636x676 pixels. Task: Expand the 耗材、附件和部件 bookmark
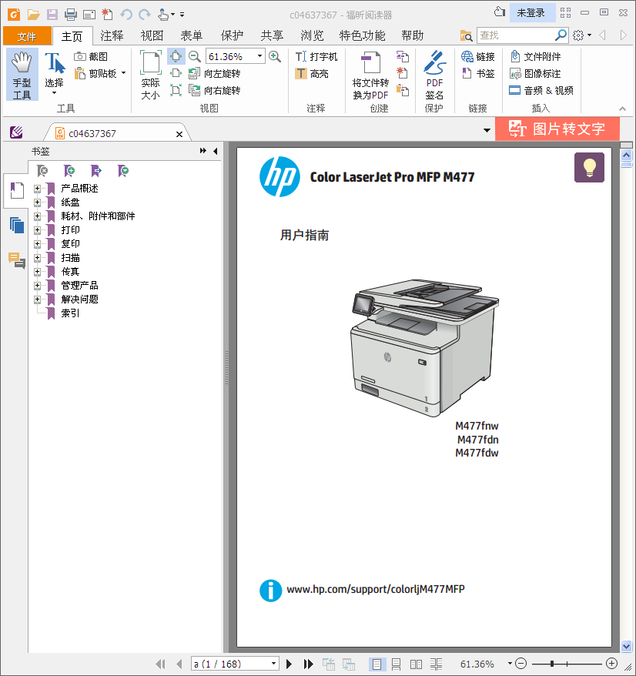click(x=38, y=216)
